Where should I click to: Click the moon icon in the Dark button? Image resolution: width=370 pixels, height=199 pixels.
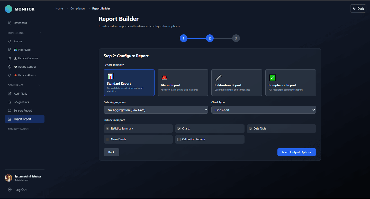point(354,8)
